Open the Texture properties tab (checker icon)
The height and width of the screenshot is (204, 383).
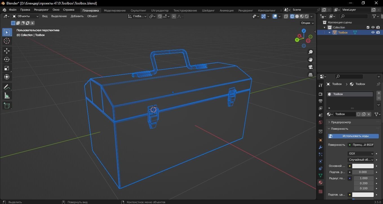coord(320,191)
